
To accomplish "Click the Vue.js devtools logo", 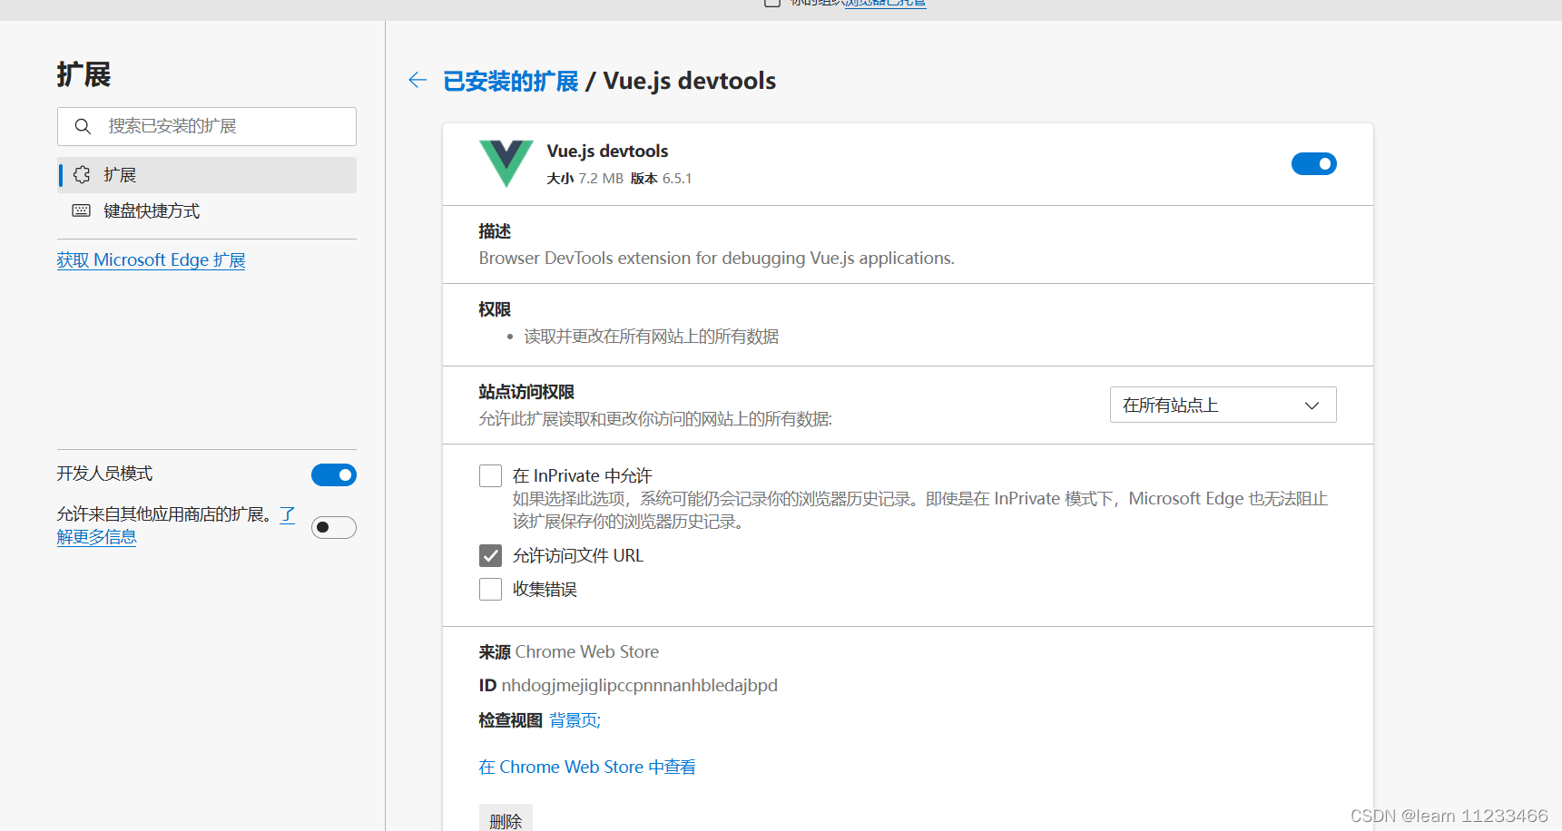I will tap(506, 163).
